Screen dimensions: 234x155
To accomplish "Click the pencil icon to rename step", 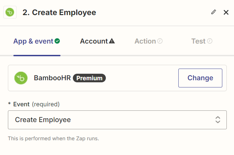I will pos(214,12).
